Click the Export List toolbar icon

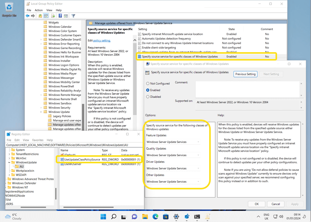[53, 16]
